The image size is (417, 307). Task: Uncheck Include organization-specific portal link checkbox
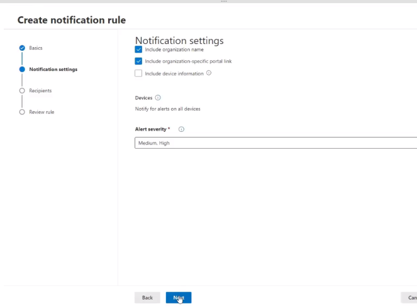tap(138, 61)
